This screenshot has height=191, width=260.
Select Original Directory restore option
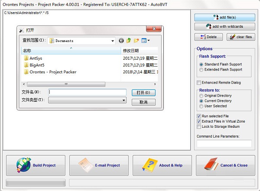201,96
